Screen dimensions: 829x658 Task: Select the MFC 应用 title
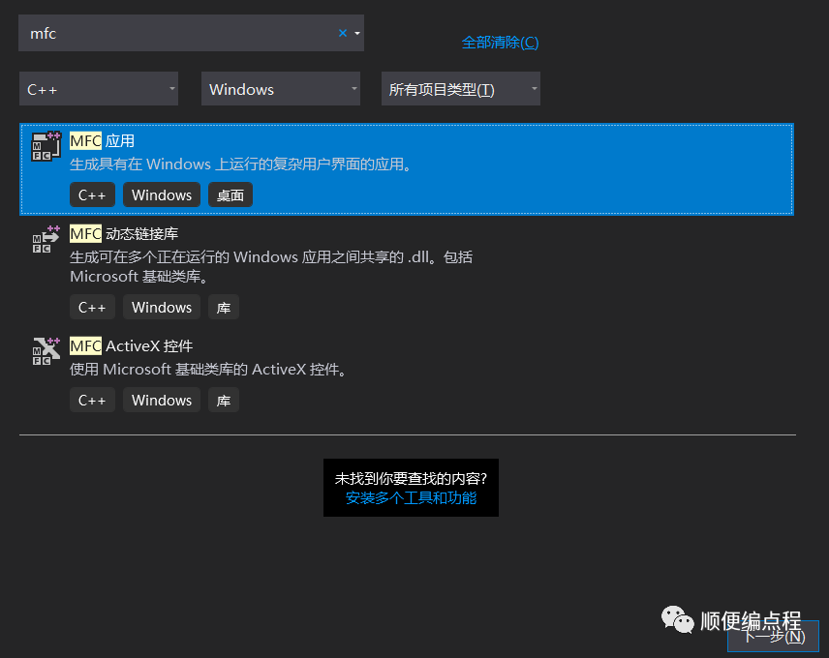click(x=102, y=141)
